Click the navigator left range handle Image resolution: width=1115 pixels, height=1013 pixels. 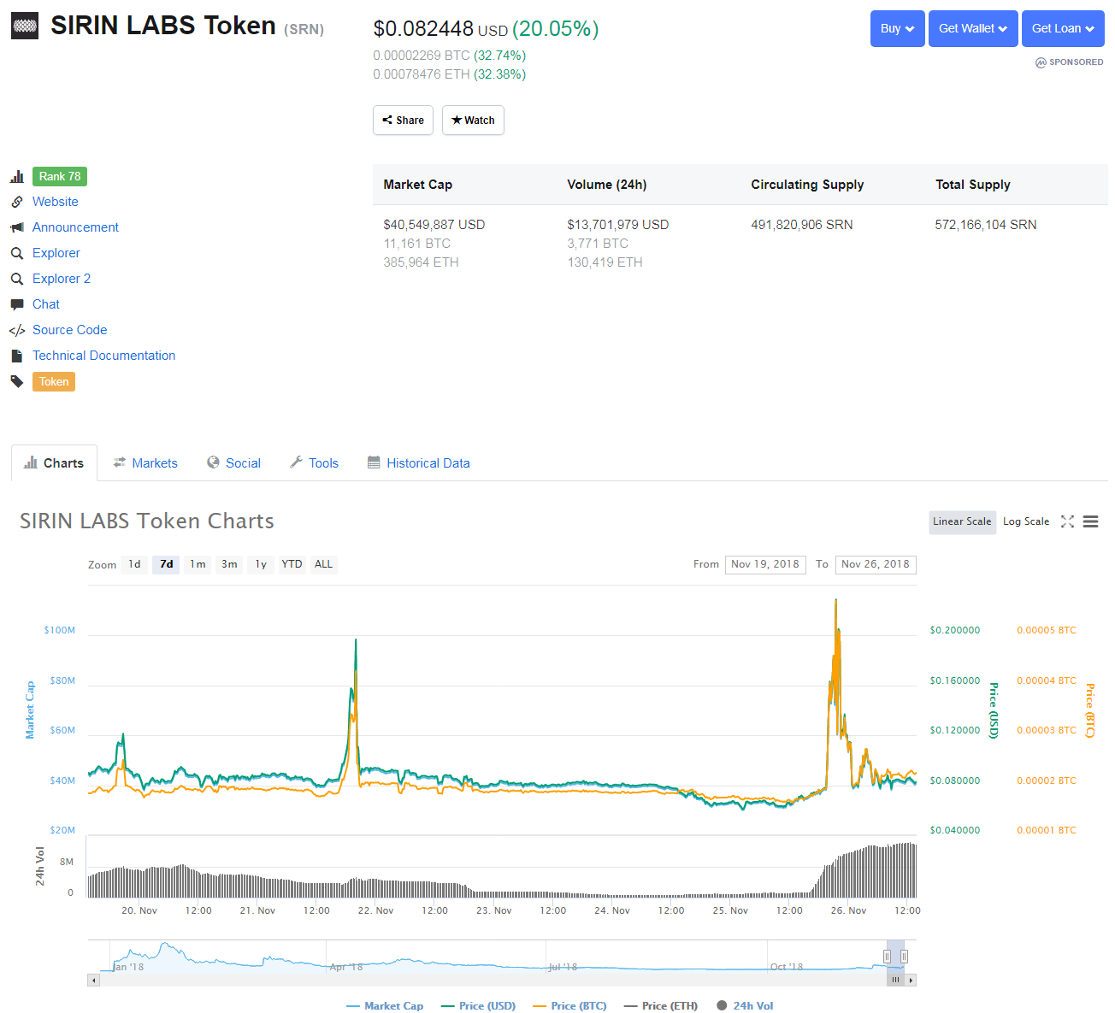(888, 957)
